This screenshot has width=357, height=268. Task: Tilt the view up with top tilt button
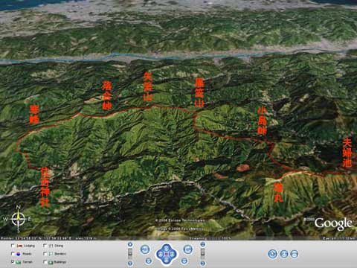tap(203, 244)
